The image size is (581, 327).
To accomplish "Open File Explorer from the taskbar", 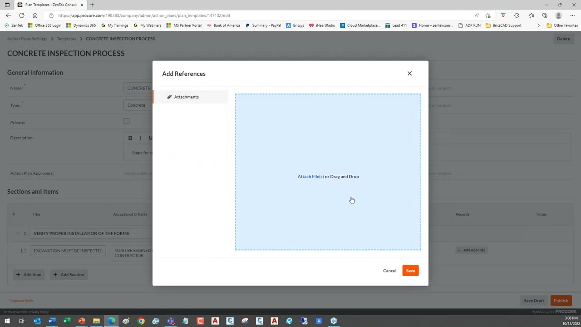I will [x=96, y=321].
